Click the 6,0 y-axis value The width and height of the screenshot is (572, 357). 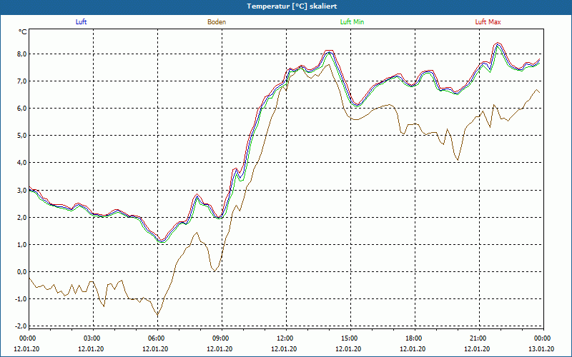(22, 109)
